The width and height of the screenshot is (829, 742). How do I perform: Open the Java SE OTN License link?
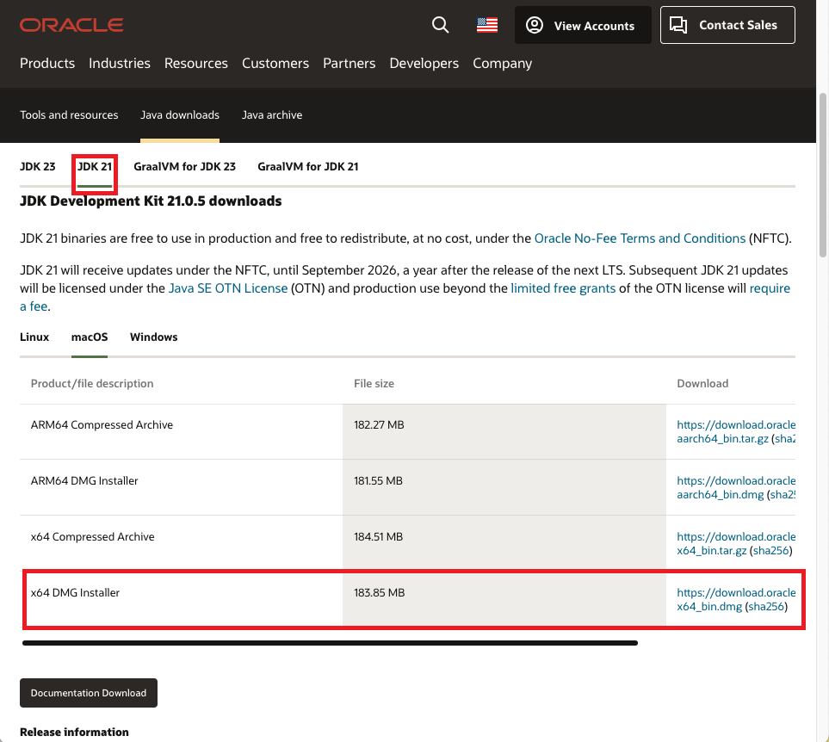(228, 288)
